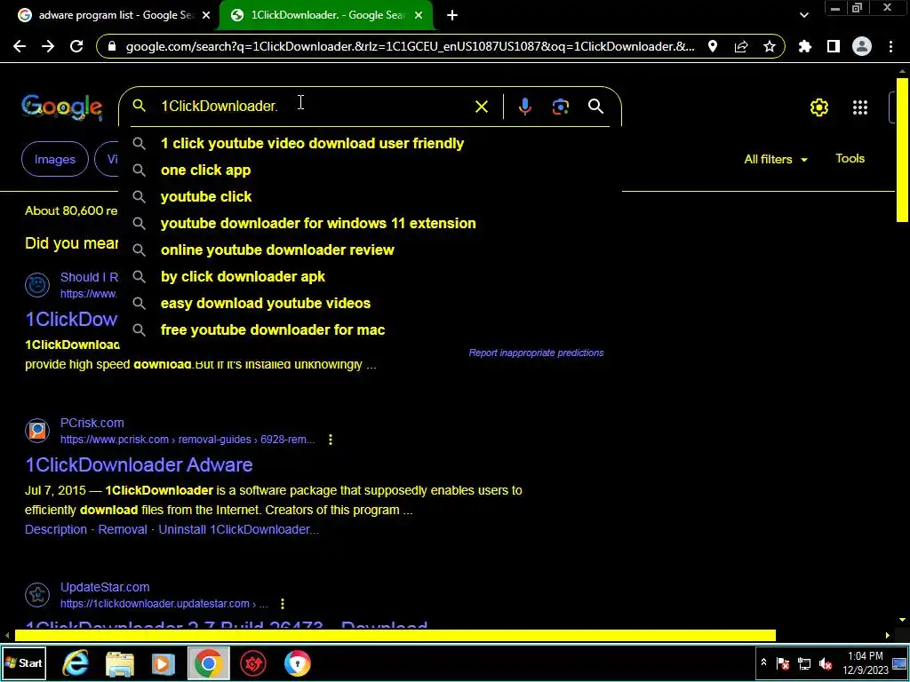Bookmark this tab with the star icon

[x=770, y=46]
